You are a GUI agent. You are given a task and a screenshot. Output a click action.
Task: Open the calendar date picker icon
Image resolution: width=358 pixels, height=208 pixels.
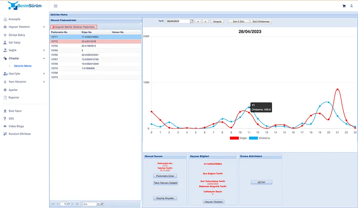pos(192,21)
